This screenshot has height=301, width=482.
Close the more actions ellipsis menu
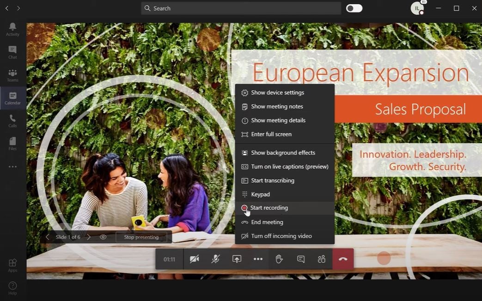[258, 259]
